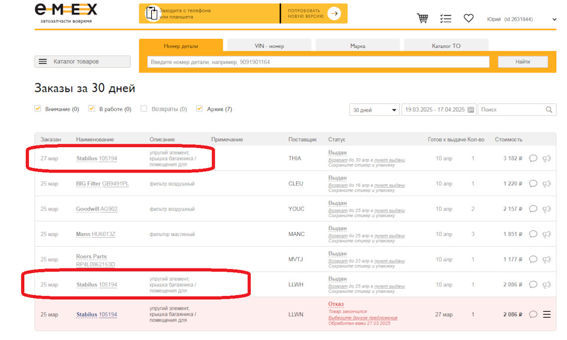Open chat bubble for the refused LLWN order

[x=533, y=315]
